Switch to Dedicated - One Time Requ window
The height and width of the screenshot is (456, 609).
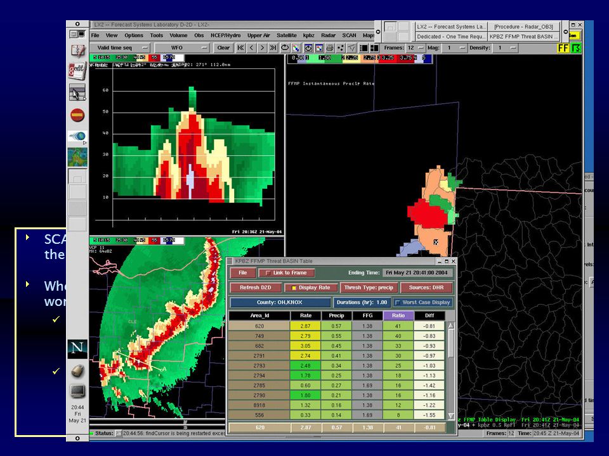click(450, 37)
